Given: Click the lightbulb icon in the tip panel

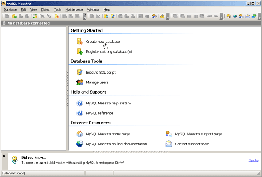Looking at the screenshot, I should [x=15, y=160].
